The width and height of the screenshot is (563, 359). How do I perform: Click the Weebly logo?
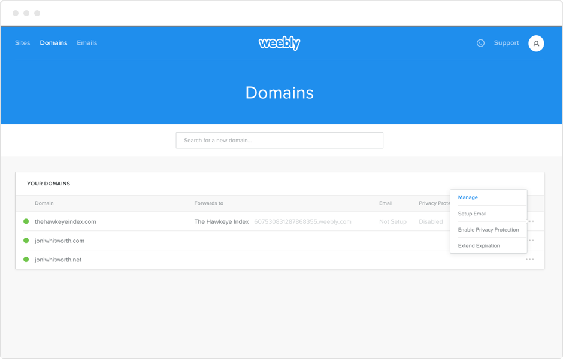pos(279,43)
